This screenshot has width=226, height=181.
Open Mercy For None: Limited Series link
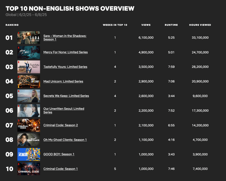[65, 52]
